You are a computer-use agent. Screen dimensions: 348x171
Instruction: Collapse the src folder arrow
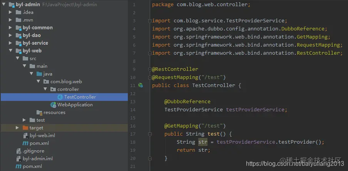(x=17, y=59)
